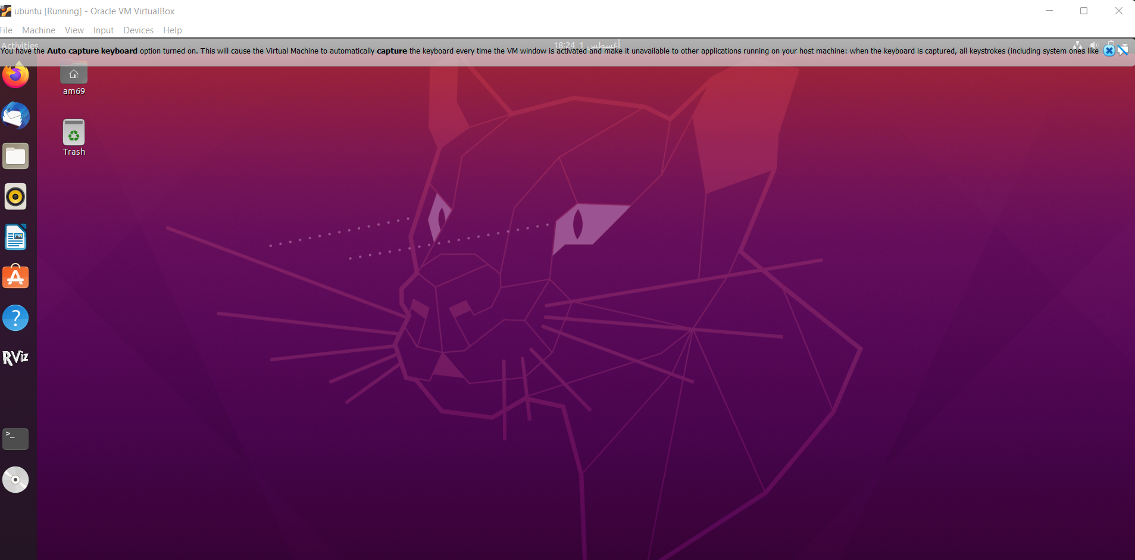Open Thunderbird Mail in the dock
This screenshot has height=560, width=1135.
click(x=15, y=115)
